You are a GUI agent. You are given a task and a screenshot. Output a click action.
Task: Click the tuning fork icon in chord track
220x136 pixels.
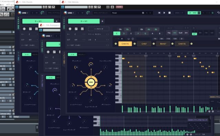pyautogui.click(x=129, y=39)
